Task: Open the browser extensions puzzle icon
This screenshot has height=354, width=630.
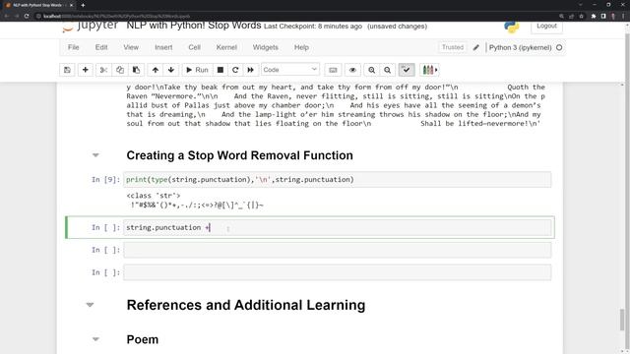Action: point(594,16)
